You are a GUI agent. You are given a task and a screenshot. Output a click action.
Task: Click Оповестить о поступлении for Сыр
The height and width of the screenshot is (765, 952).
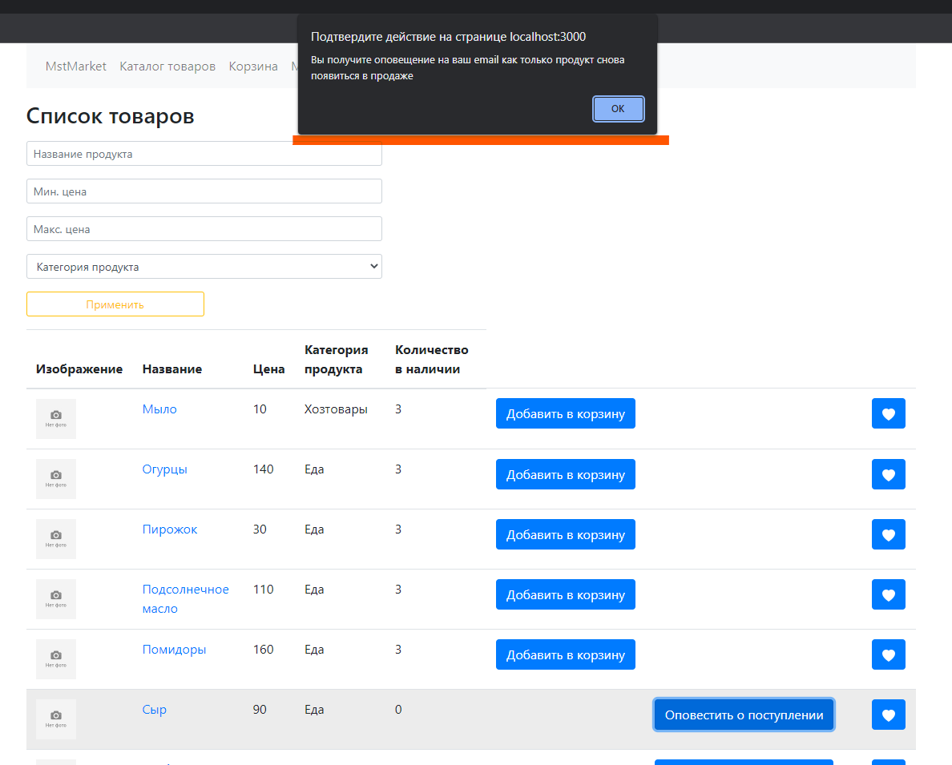744,715
